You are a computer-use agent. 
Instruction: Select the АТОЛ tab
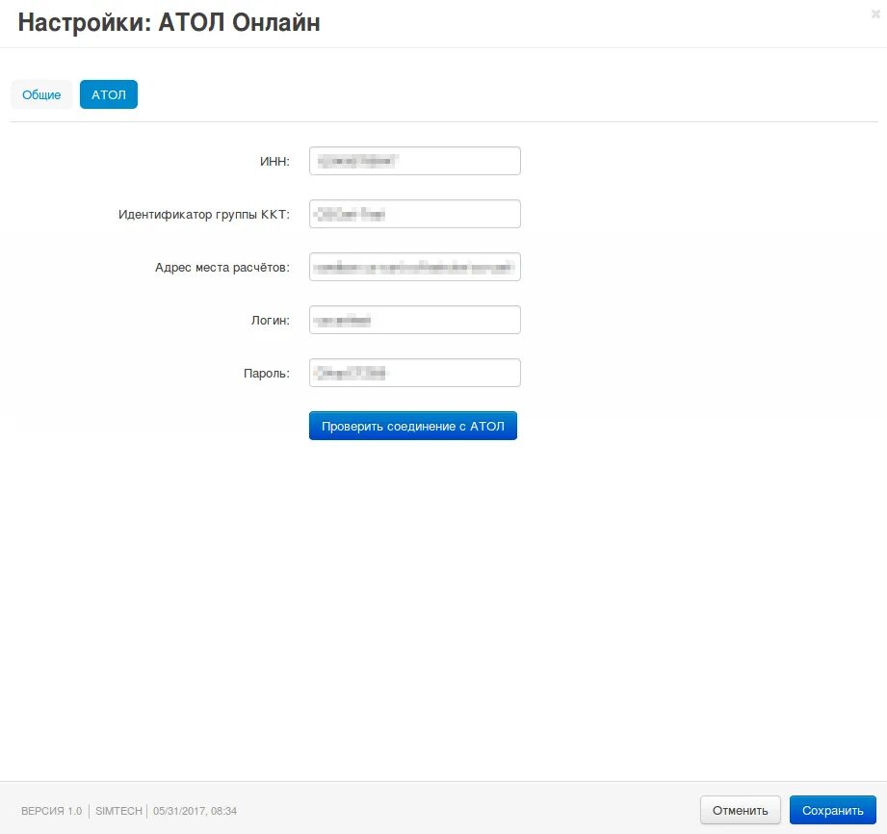coord(109,94)
